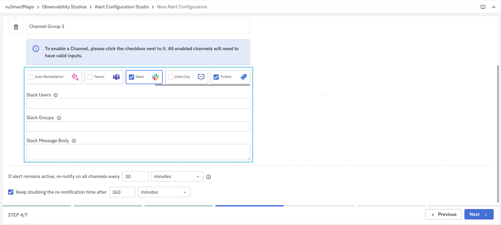The height and width of the screenshot is (225, 501).
Task: Go to Observability Studios breadcrumb
Action: click(x=64, y=7)
